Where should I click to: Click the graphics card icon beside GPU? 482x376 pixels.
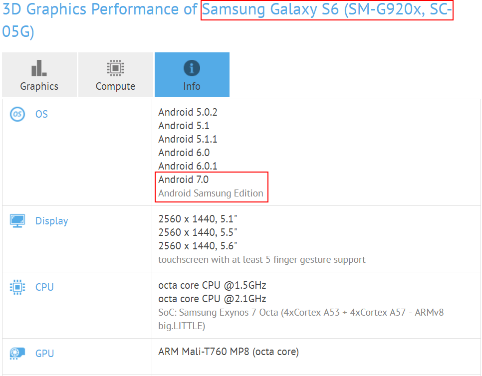pos(17,354)
